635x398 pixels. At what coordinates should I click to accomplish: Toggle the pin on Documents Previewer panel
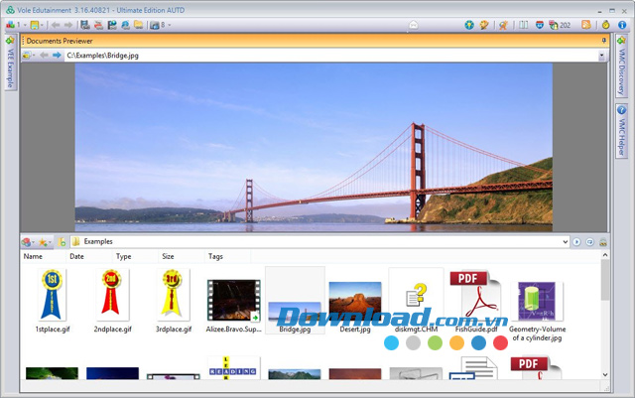coord(604,41)
